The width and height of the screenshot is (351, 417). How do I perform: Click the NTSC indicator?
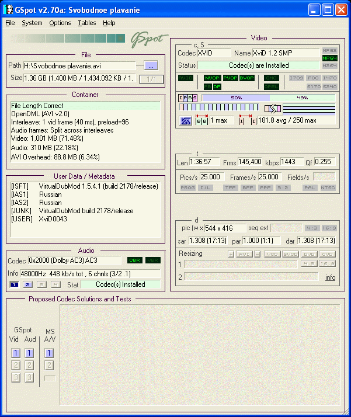[328, 187]
